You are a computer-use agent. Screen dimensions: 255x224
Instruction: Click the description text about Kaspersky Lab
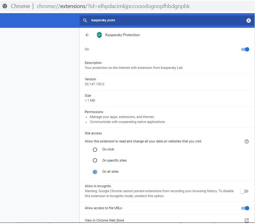coord(134,68)
